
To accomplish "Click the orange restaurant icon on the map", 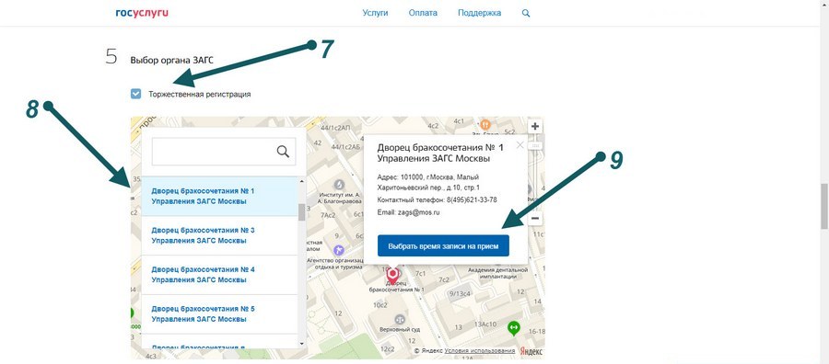I will coord(485,124).
